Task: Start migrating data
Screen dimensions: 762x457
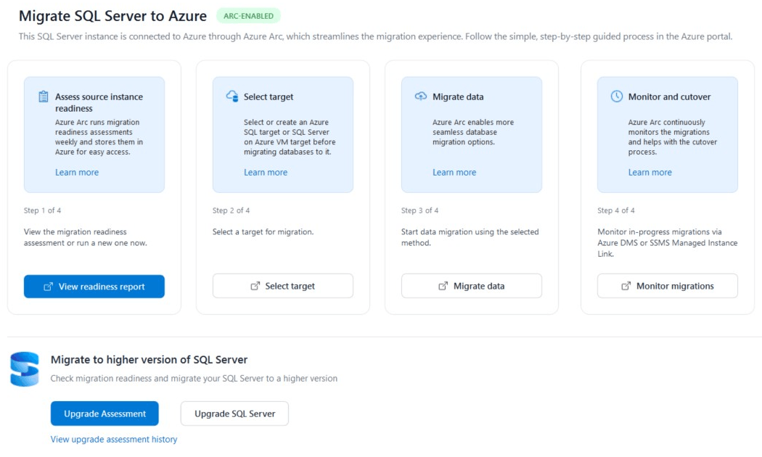Action: pos(471,286)
